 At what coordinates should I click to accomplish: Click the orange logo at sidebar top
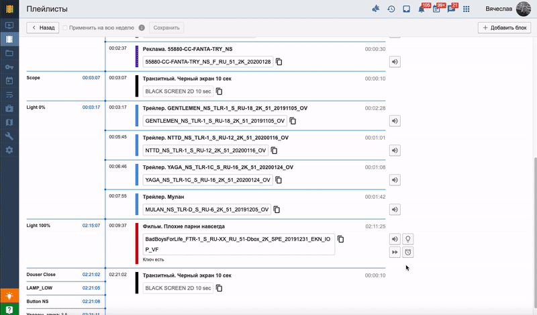(x=9, y=9)
